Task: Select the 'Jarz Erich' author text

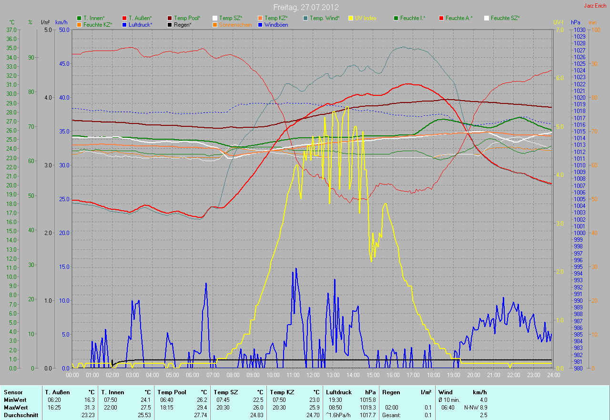Action: pyautogui.click(x=595, y=6)
